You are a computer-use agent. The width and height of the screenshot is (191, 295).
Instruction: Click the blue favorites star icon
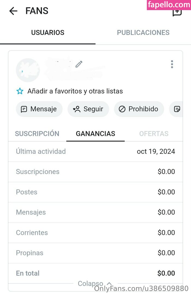tap(20, 91)
